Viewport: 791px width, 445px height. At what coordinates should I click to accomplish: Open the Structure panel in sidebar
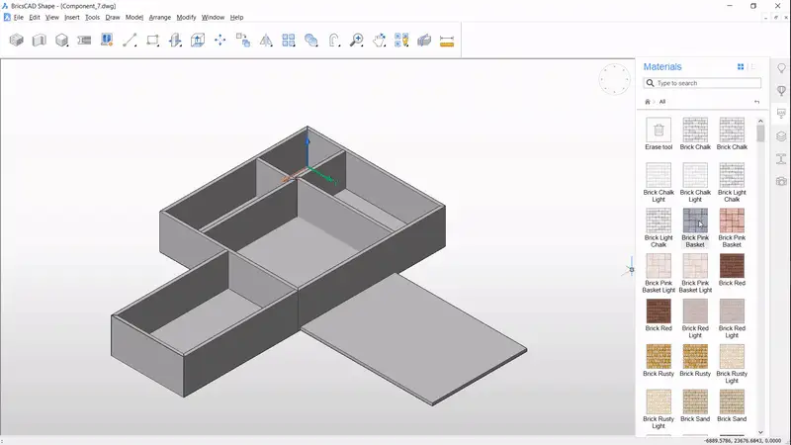point(781,159)
